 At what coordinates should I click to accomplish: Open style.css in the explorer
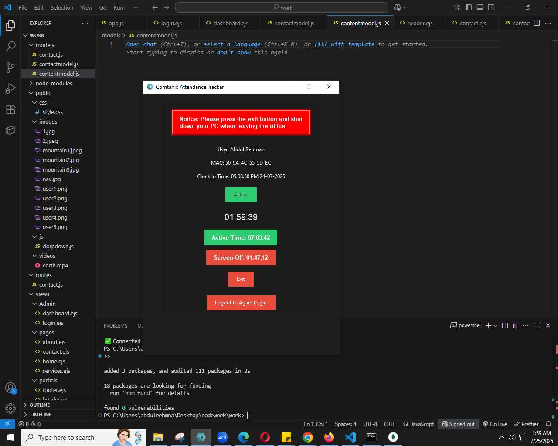tap(58, 112)
